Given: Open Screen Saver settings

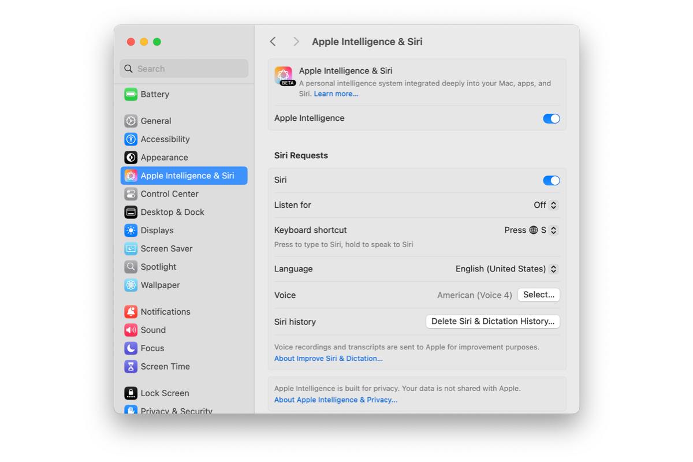Looking at the screenshot, I should pyautogui.click(x=184, y=248).
